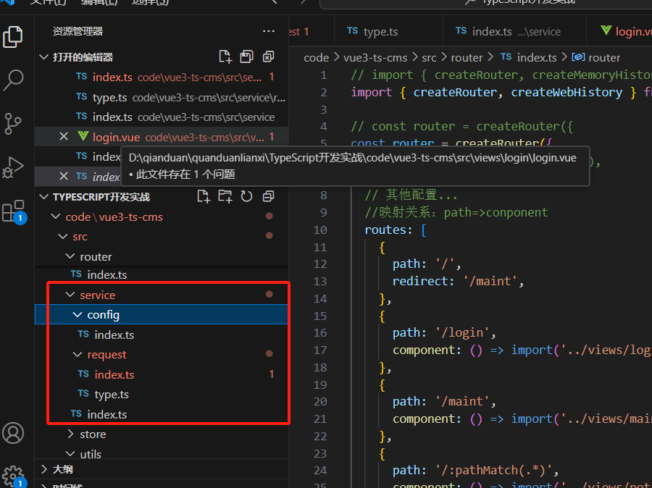Open the Accounts menu icon
Screen dimensions: 652x488
click(13, 433)
